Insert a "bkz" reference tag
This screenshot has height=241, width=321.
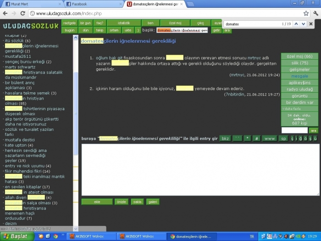pos(225,138)
